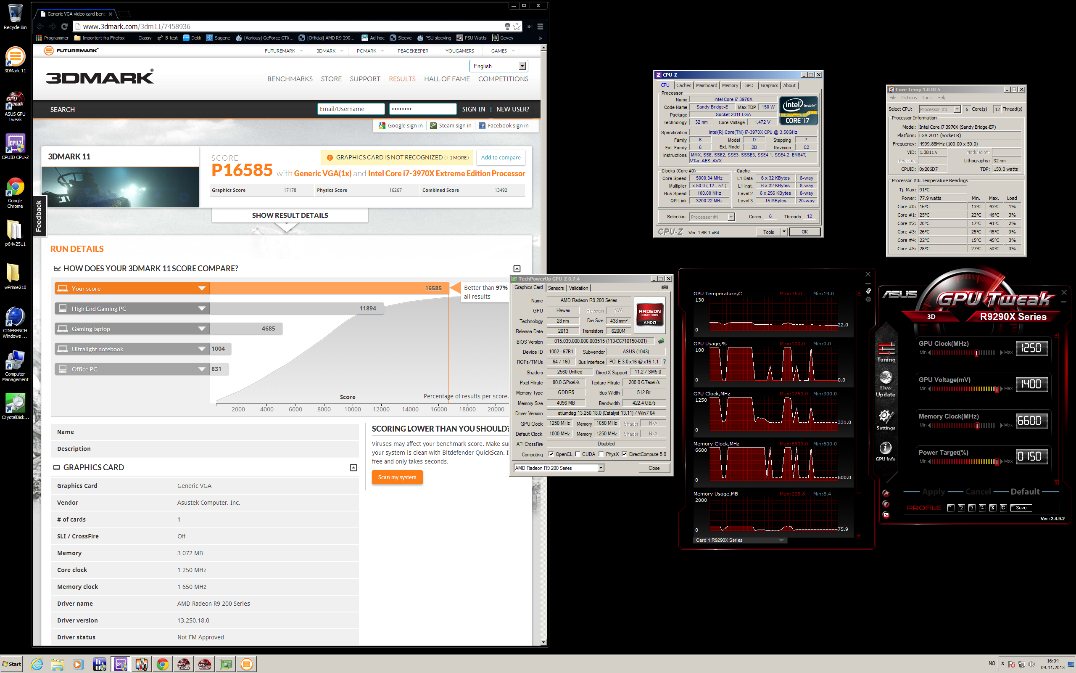Open the Options menu in Core Temp
The height and width of the screenshot is (673, 1076).
pyautogui.click(x=909, y=98)
